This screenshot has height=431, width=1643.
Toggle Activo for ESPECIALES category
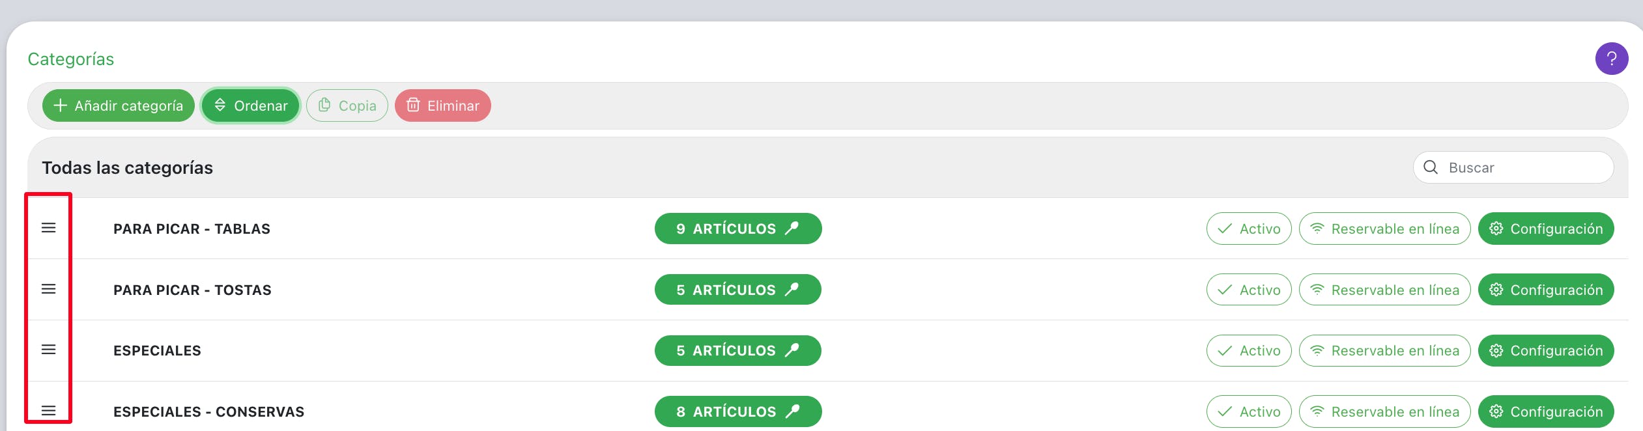click(x=1248, y=351)
